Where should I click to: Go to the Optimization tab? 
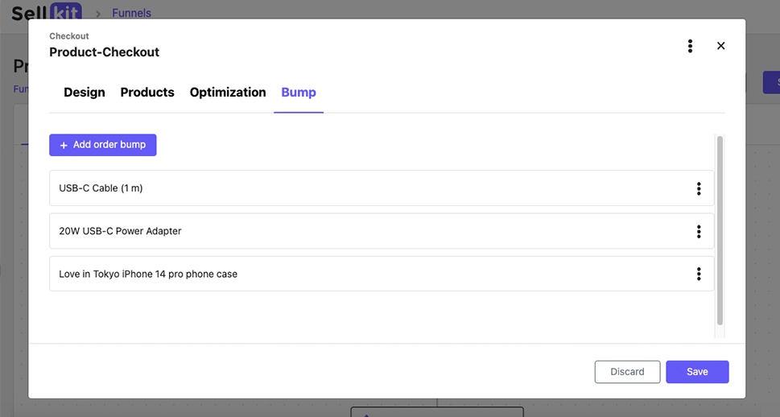[x=228, y=93]
